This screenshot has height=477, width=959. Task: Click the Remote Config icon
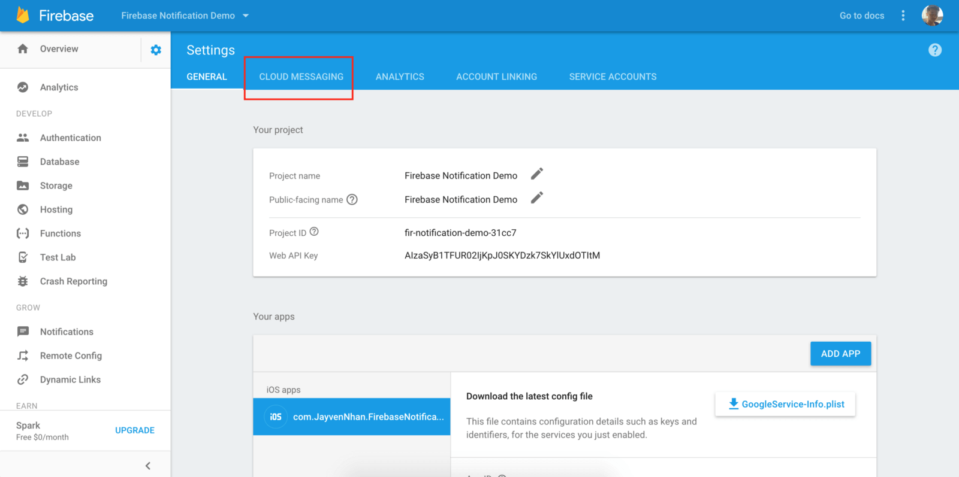pyautogui.click(x=23, y=356)
